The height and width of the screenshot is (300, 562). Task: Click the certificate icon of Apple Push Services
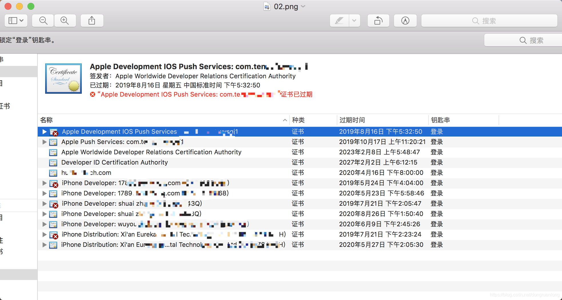click(x=53, y=142)
